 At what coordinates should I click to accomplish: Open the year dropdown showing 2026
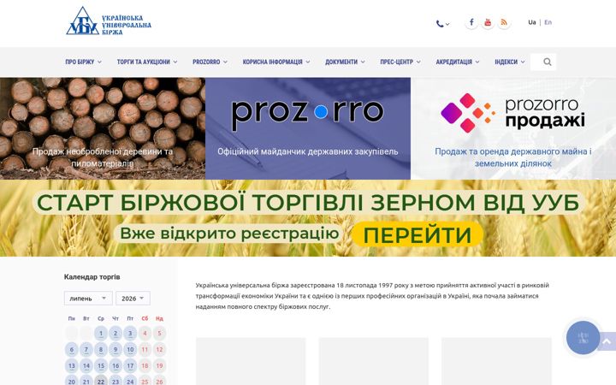click(x=133, y=299)
